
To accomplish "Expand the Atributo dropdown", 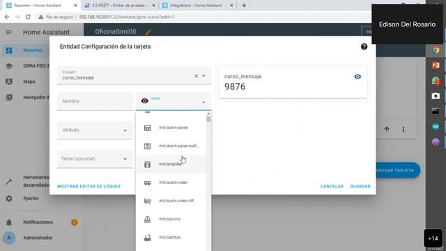I will click(95, 130).
